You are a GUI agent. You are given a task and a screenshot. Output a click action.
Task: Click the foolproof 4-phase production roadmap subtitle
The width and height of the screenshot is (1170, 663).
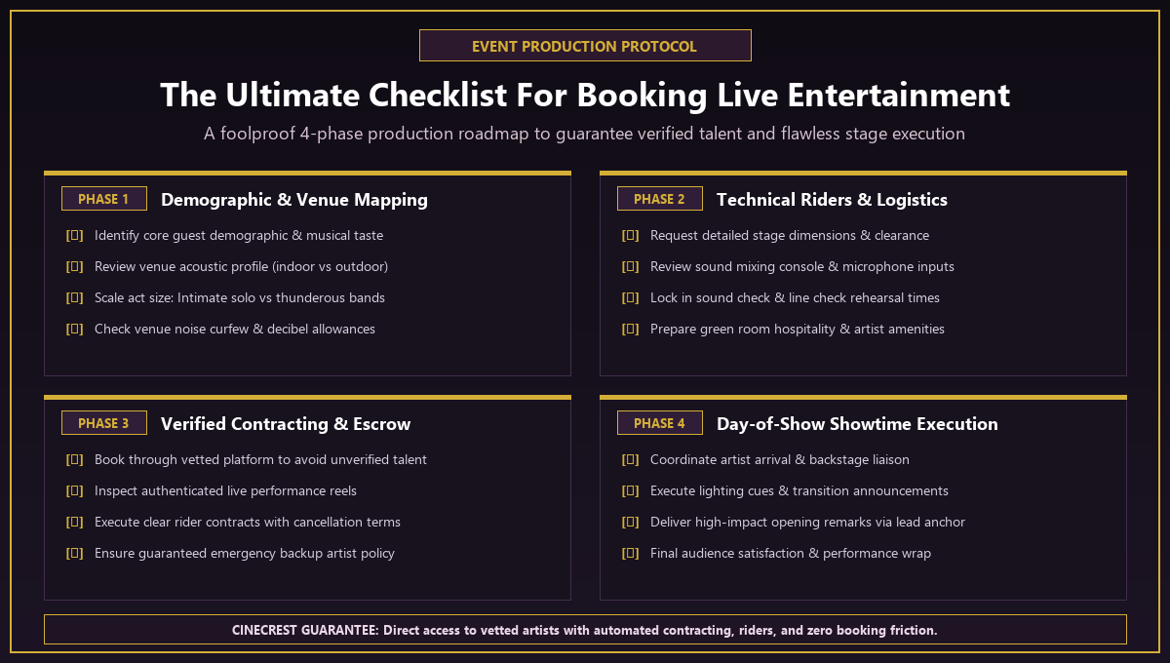585,134
